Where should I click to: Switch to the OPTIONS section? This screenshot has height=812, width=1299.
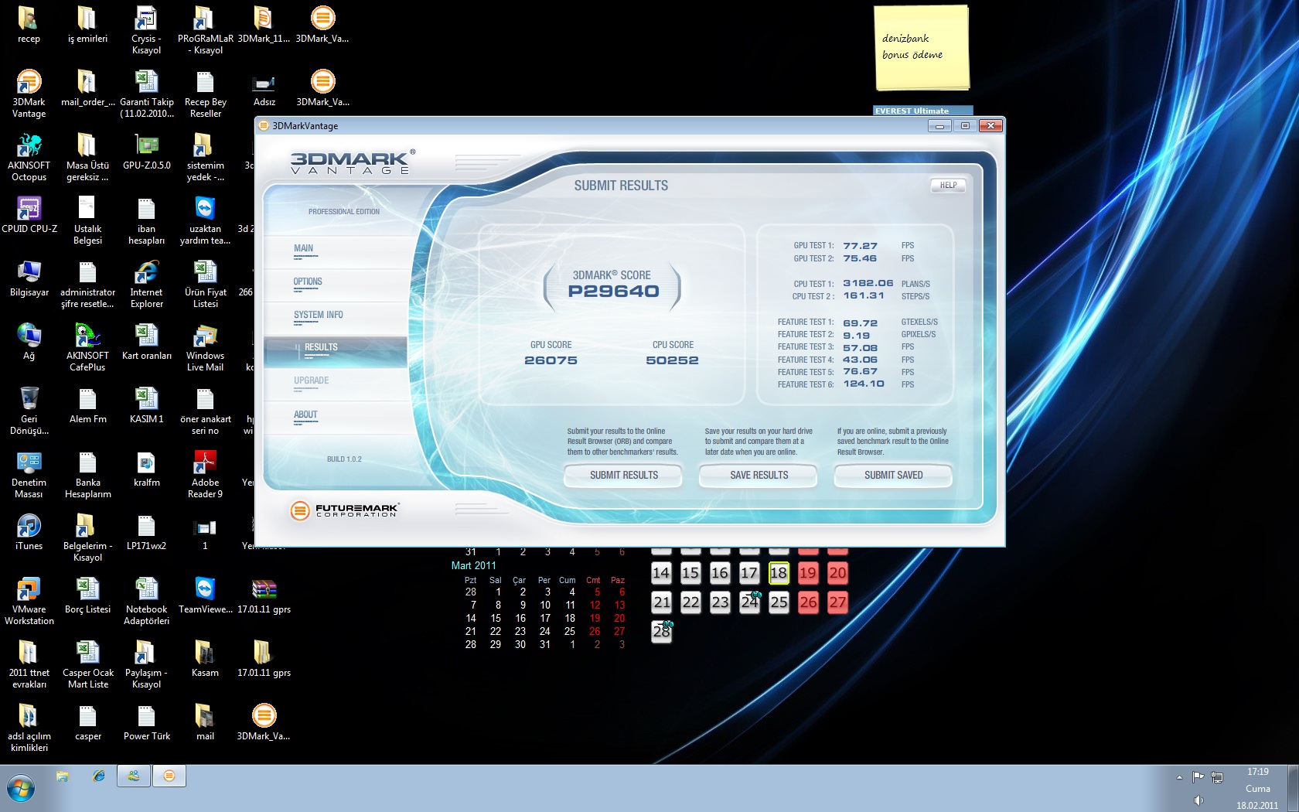[308, 282]
